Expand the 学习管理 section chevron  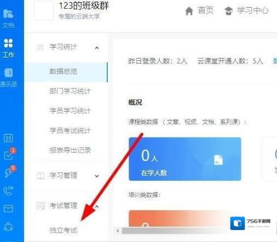coord(97,176)
